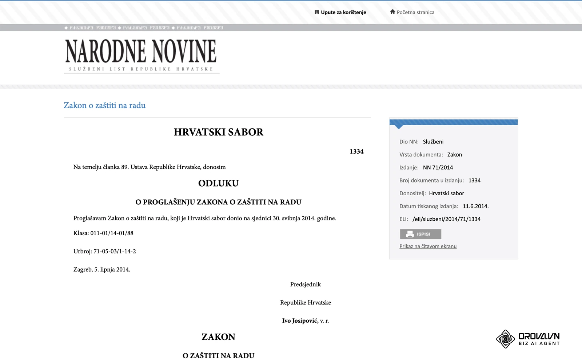This screenshot has width=582, height=363.
Task: Click the name Ivo Josipović
Action: [x=300, y=321]
